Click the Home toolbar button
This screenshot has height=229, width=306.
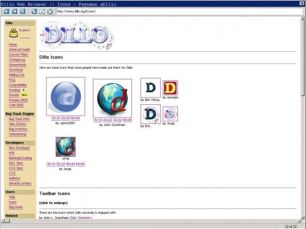tap(23, 11)
